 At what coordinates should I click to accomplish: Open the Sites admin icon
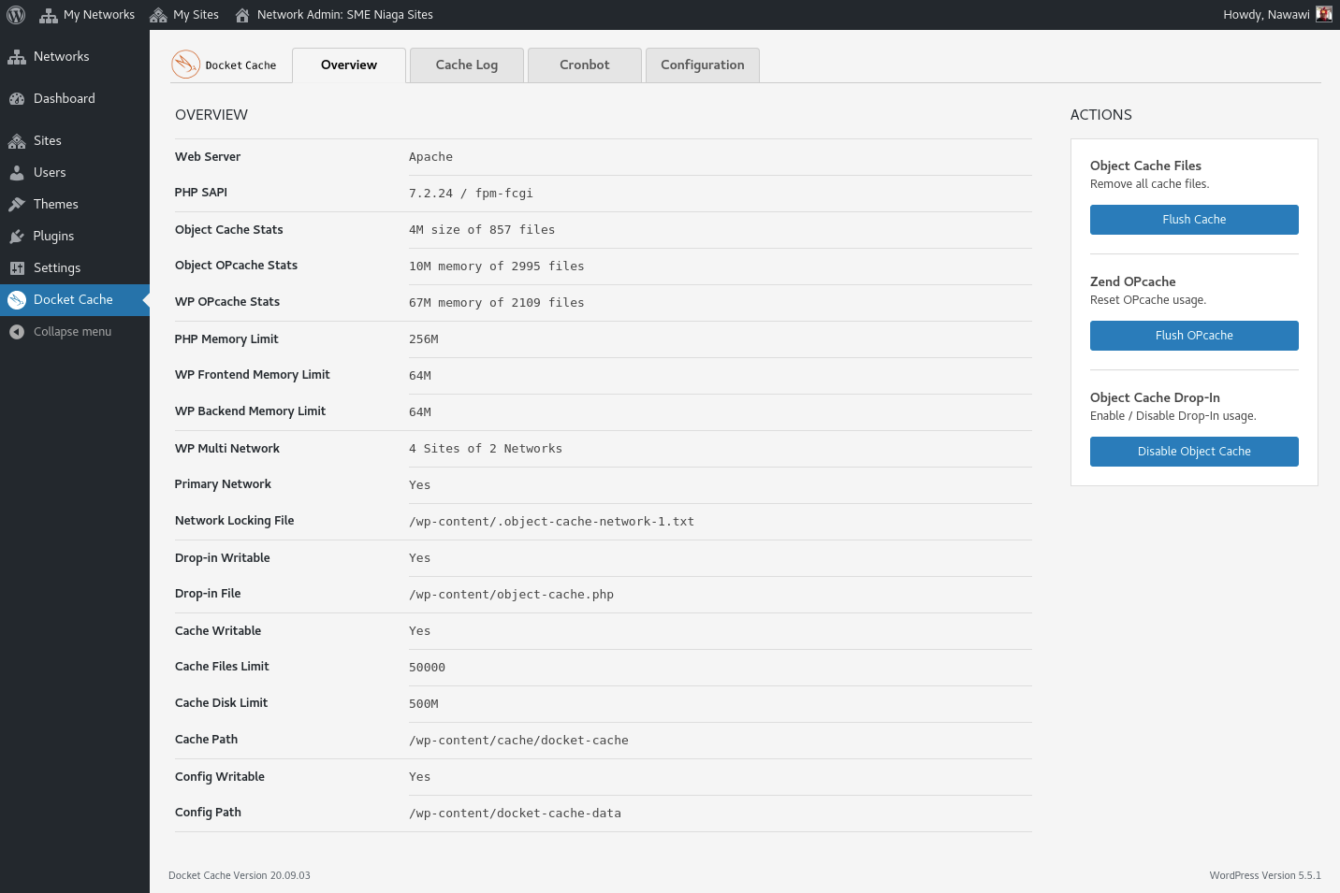(x=17, y=140)
